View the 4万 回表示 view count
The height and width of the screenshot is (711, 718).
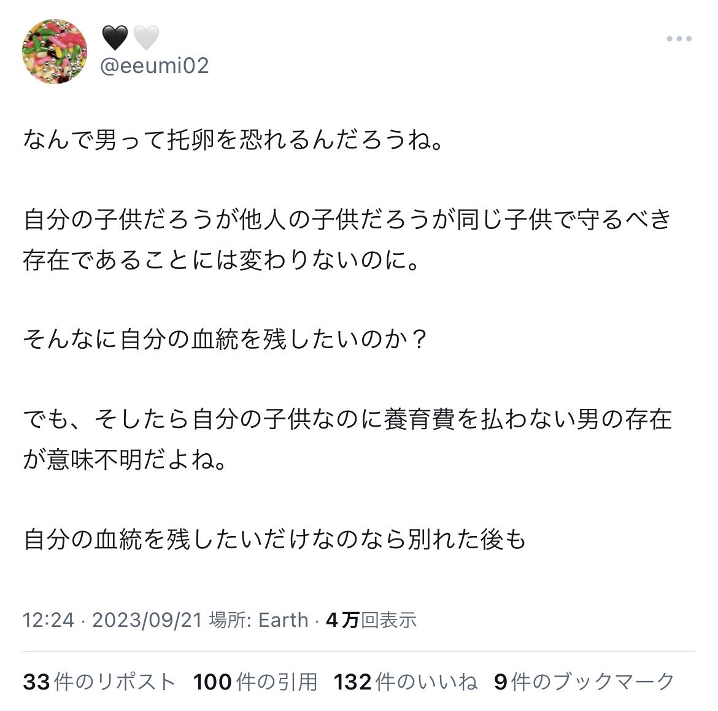[371, 620]
